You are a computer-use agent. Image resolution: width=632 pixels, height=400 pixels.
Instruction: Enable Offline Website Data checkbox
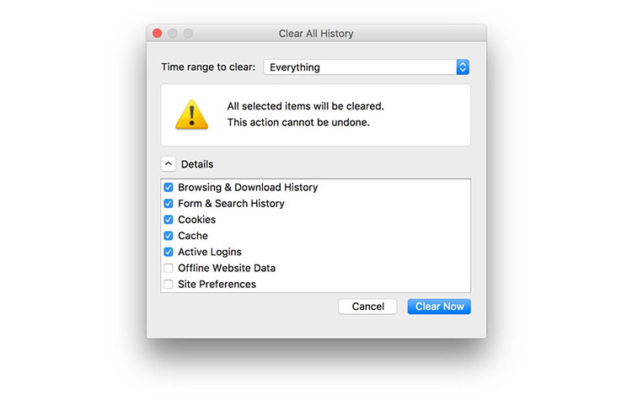[x=169, y=268]
